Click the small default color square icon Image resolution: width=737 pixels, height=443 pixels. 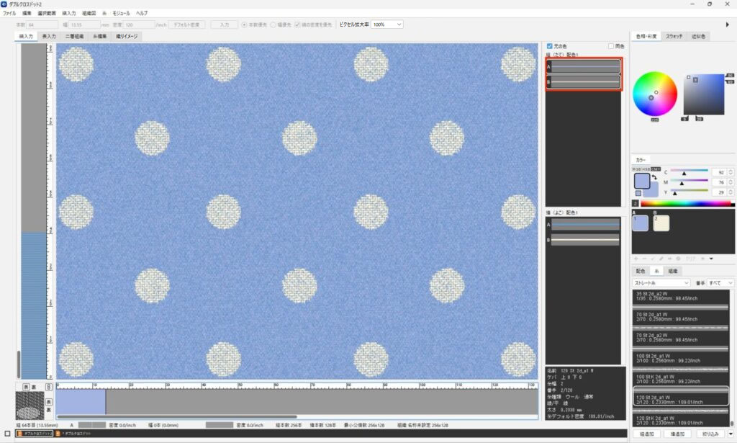click(x=638, y=193)
